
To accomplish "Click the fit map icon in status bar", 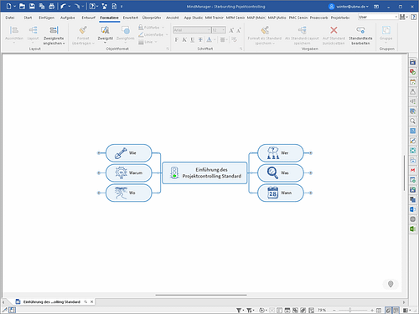I will point(379,310).
